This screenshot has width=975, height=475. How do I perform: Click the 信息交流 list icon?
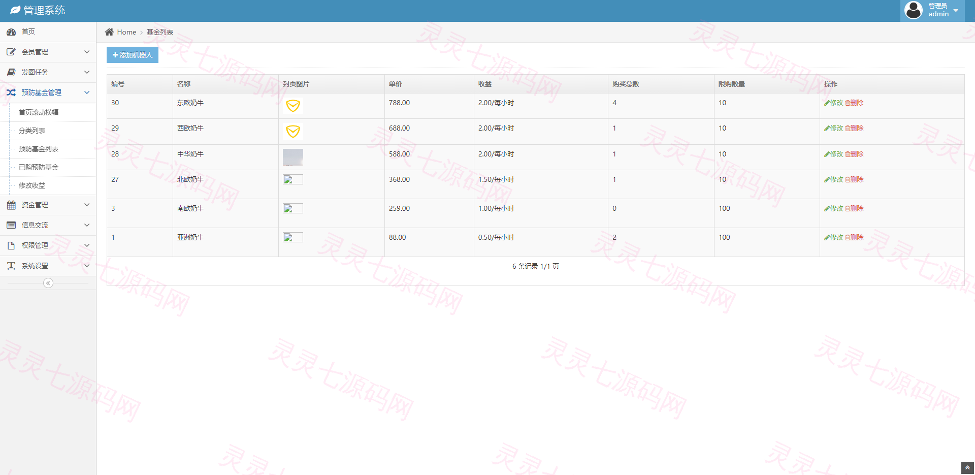tap(11, 225)
